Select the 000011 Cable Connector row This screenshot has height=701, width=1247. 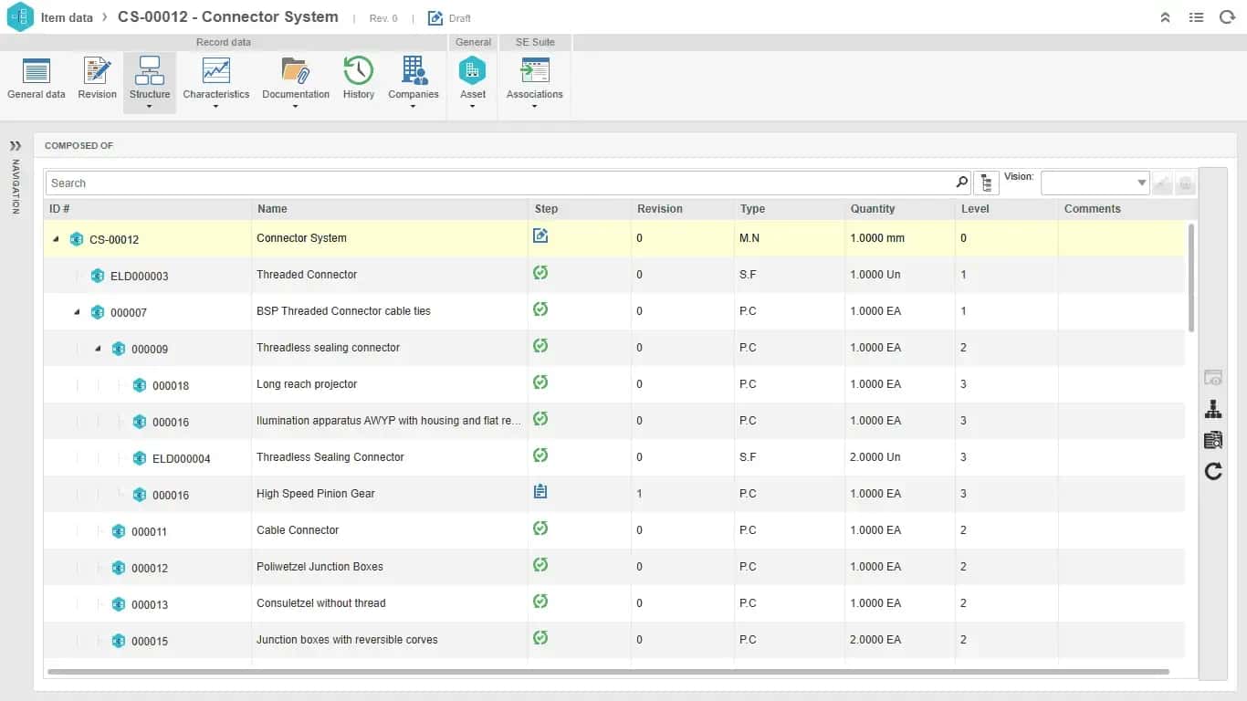pyautogui.click(x=614, y=530)
